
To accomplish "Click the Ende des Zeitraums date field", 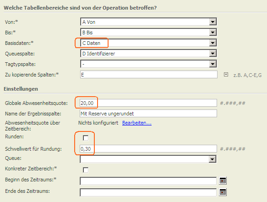I will click(148, 192).
